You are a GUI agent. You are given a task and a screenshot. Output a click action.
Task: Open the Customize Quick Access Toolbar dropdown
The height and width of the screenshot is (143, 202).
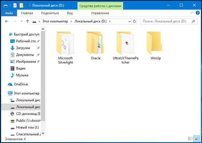pyautogui.click(x=27, y=6)
